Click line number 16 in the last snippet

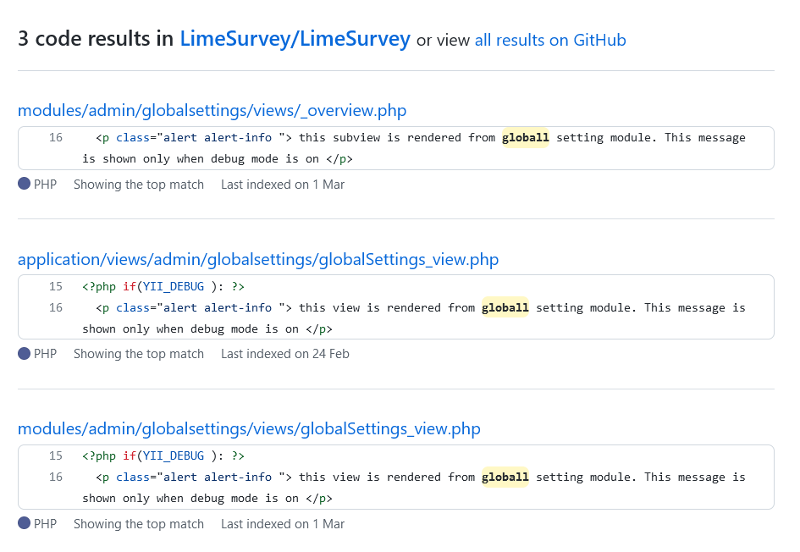56,477
